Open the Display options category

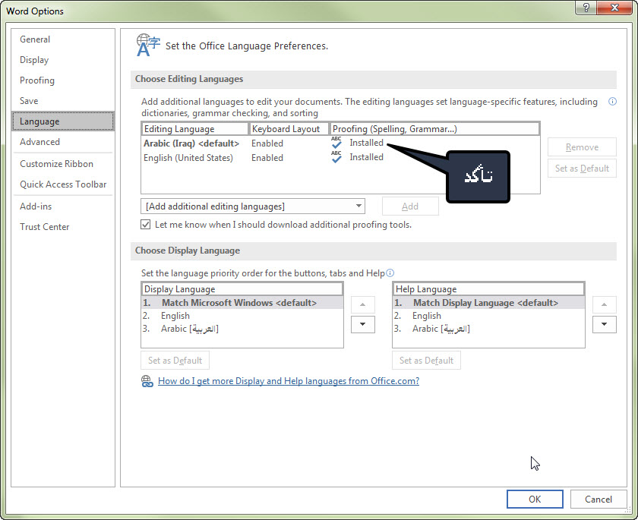(63, 60)
